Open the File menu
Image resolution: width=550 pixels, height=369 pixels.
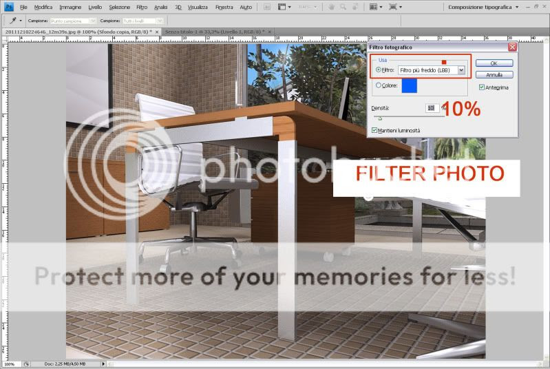23,7
